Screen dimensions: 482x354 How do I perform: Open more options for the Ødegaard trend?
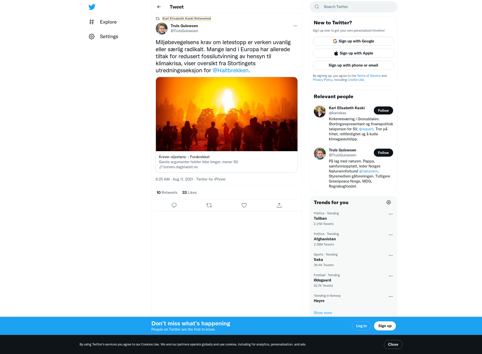(x=391, y=276)
